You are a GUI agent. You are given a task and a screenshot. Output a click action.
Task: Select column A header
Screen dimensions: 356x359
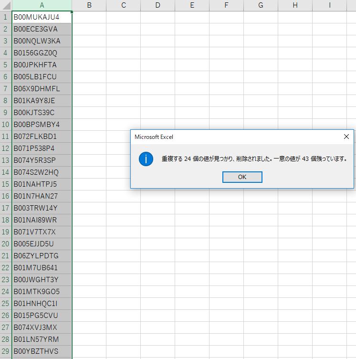tap(42, 5)
